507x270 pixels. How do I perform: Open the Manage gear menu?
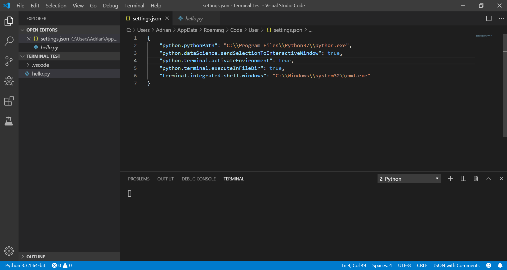coord(9,251)
